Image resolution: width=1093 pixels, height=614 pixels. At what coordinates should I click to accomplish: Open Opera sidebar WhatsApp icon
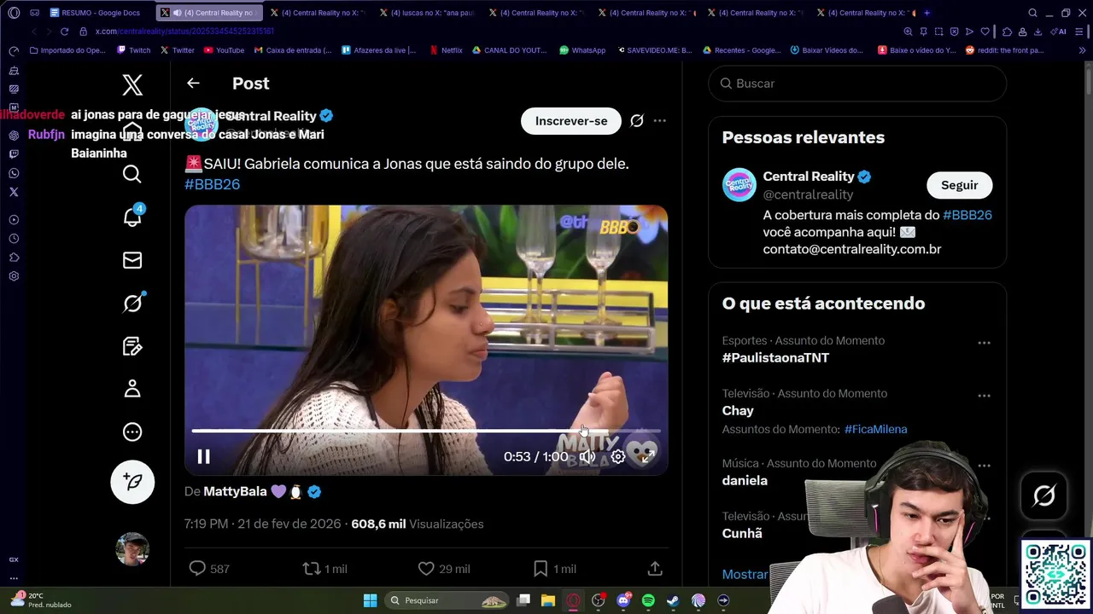[14, 173]
